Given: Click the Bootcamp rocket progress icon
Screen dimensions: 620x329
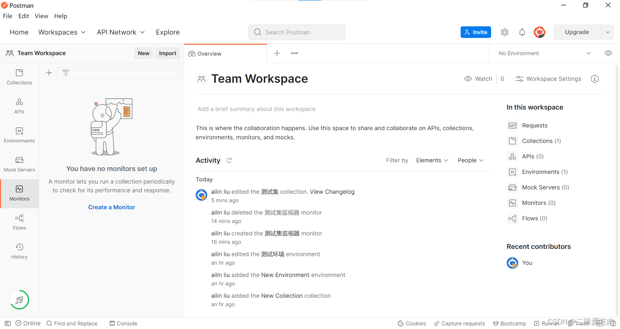Looking at the screenshot, I should (x=19, y=300).
